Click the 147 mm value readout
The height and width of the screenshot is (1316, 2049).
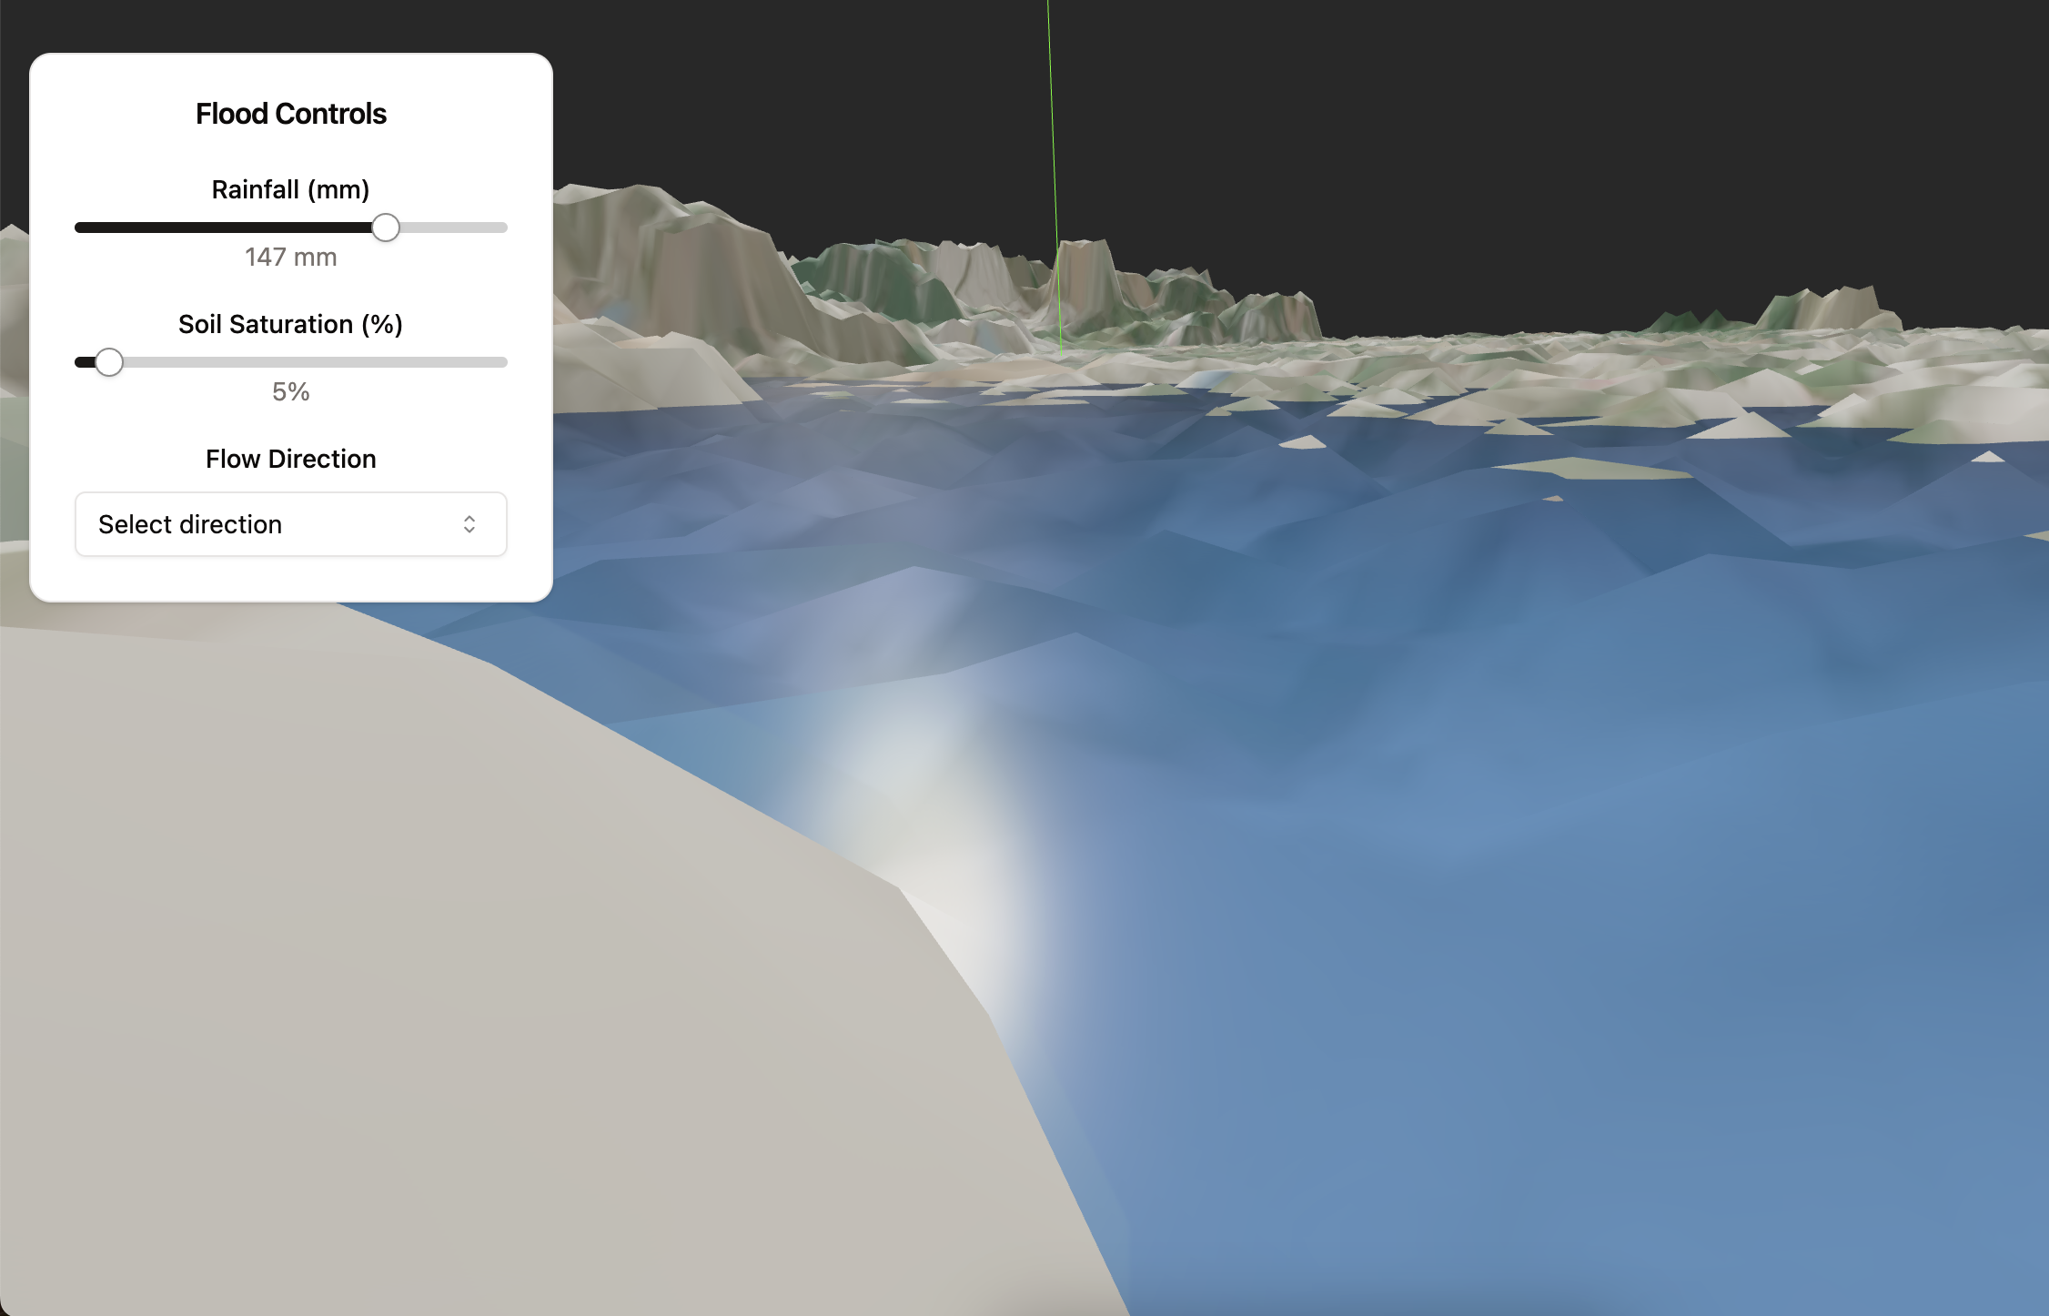[290, 258]
